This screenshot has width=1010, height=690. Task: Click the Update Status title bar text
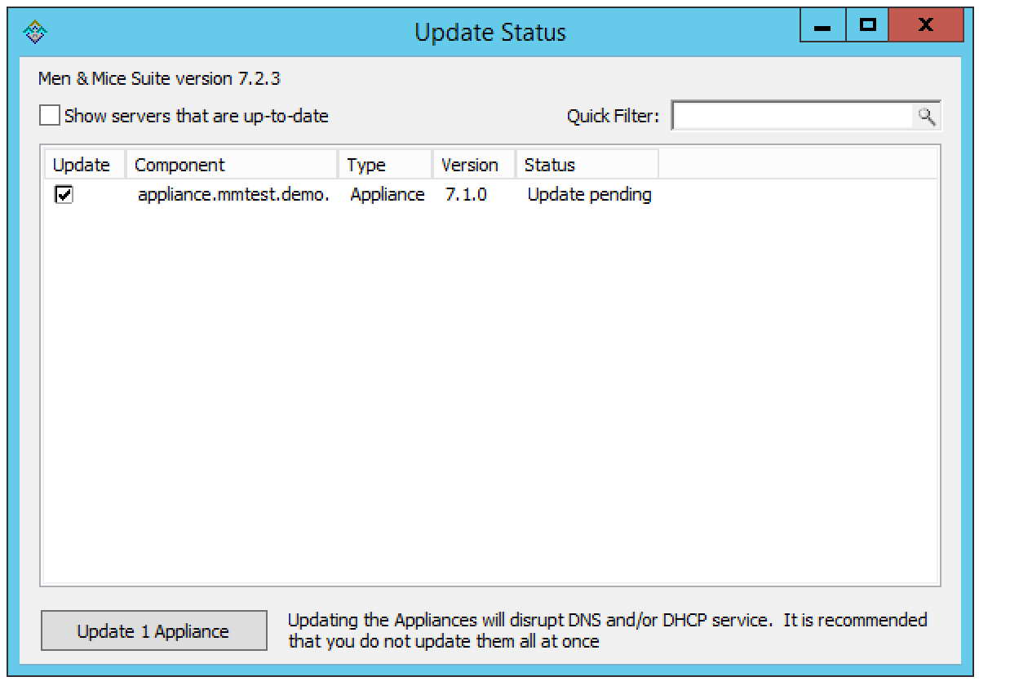click(x=489, y=33)
